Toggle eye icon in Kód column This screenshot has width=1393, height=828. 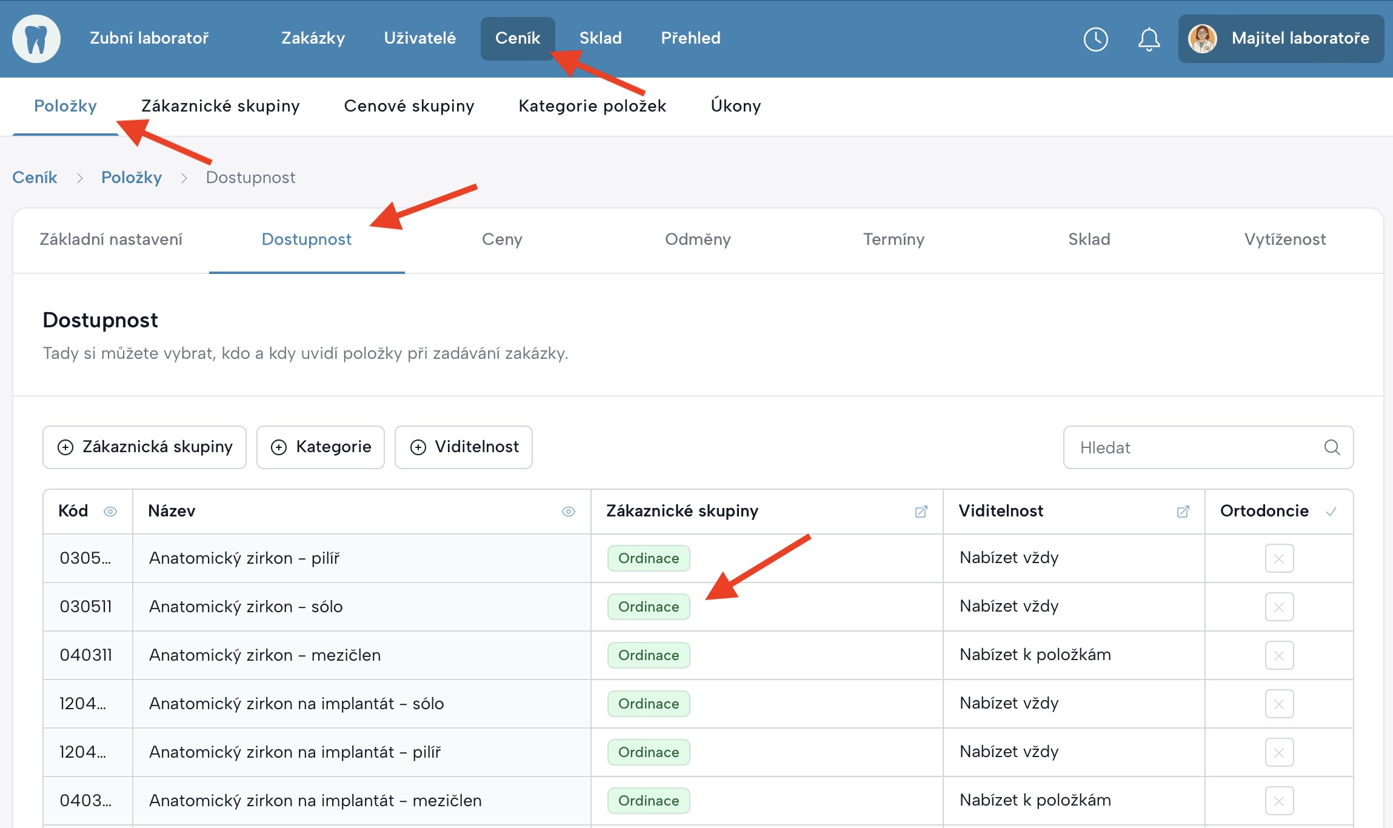tap(110, 512)
